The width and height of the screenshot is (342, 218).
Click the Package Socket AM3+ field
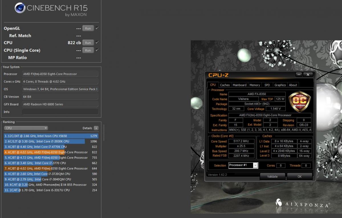tap(257, 104)
